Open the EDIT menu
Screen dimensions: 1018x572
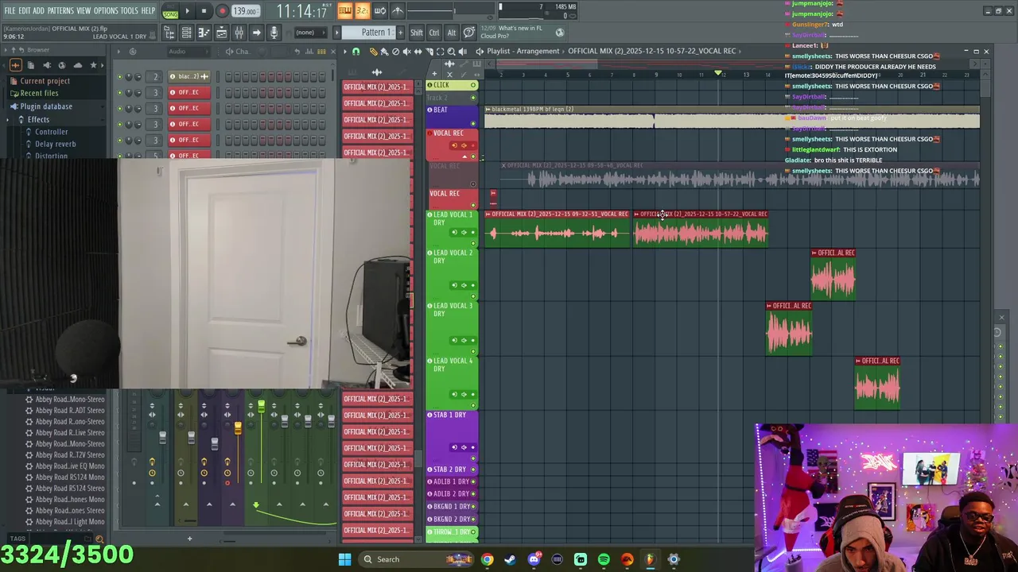click(x=25, y=10)
